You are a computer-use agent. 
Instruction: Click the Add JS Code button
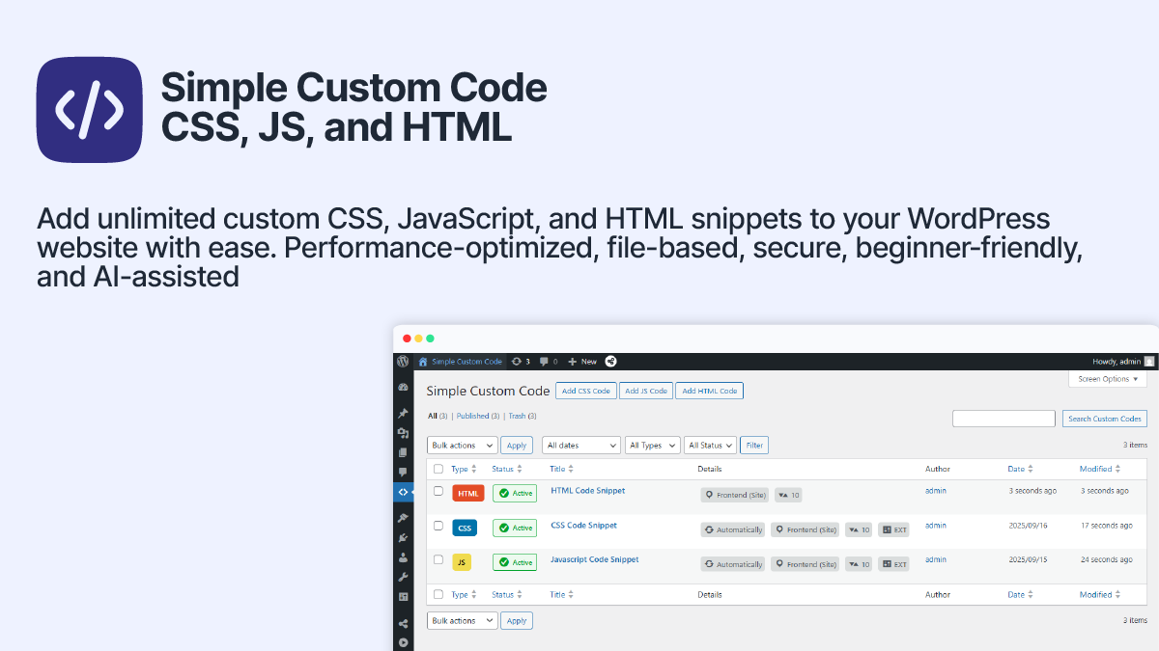[x=646, y=391]
